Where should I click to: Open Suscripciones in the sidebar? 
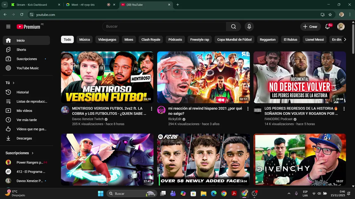[27, 59]
